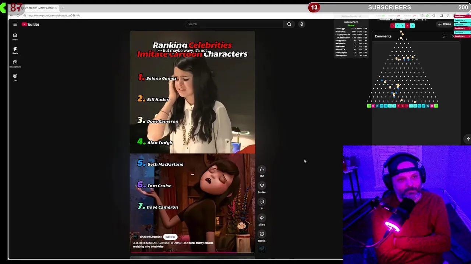Dislike the short
This screenshot has height=264, width=471.
(x=262, y=186)
